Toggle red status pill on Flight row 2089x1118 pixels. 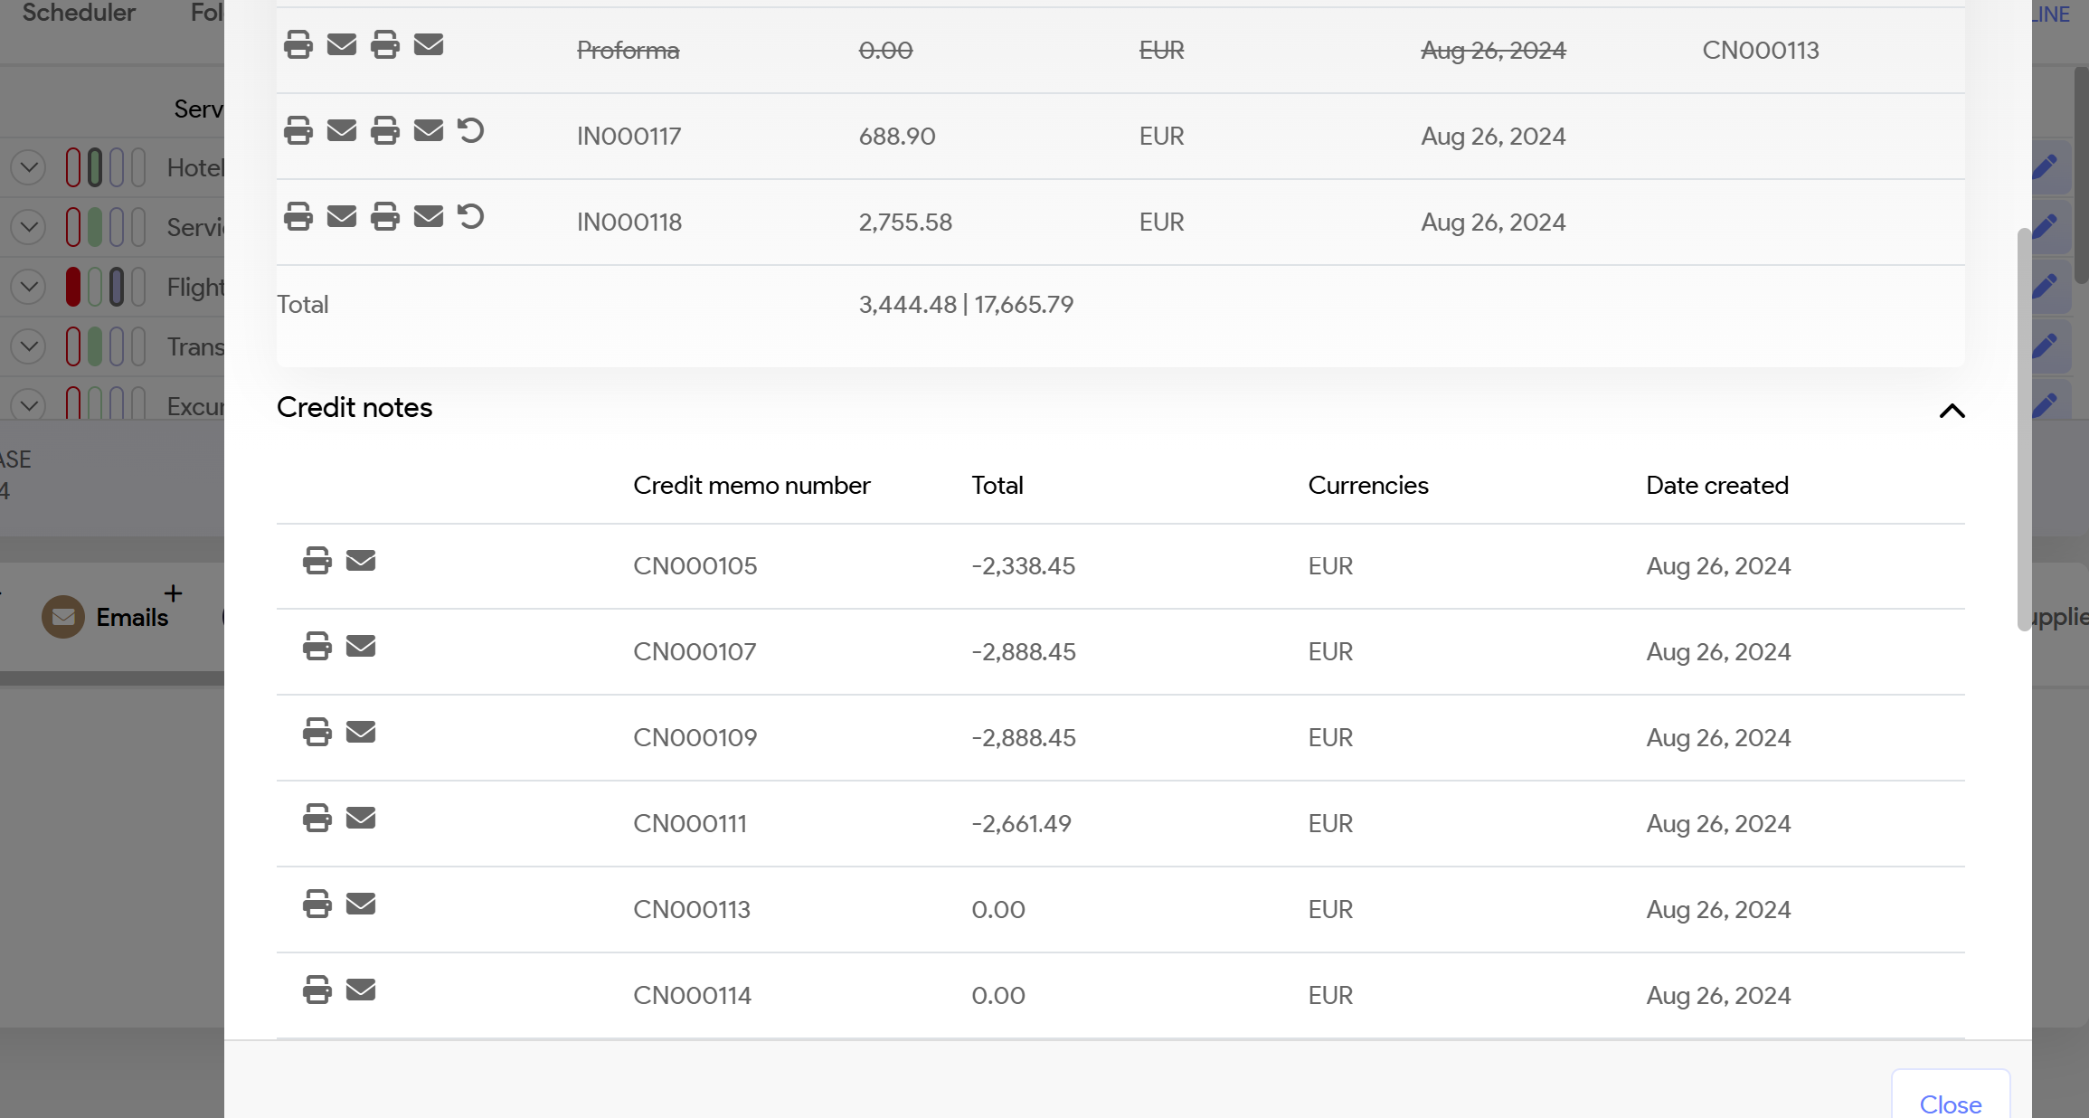point(73,287)
